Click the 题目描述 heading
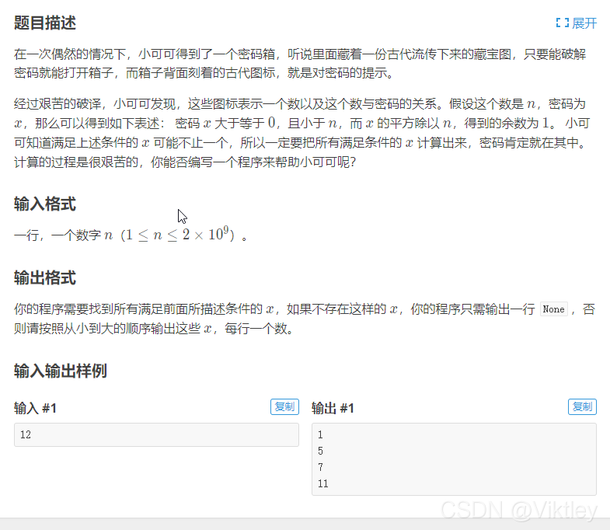Screen dimensions: 610x530 click(x=45, y=23)
